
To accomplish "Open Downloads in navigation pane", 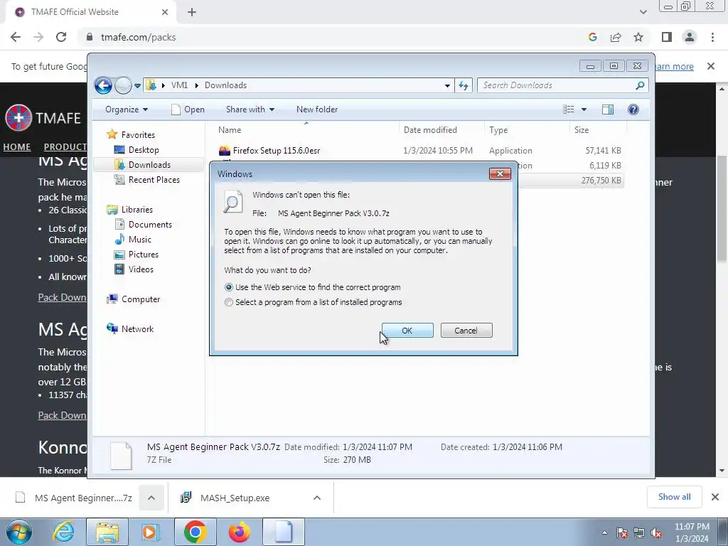I will 149,165.
